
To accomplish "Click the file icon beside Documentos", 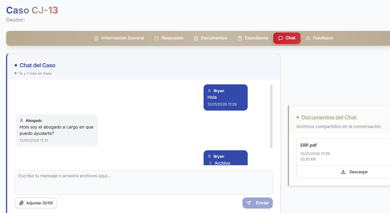I will point(196,38).
